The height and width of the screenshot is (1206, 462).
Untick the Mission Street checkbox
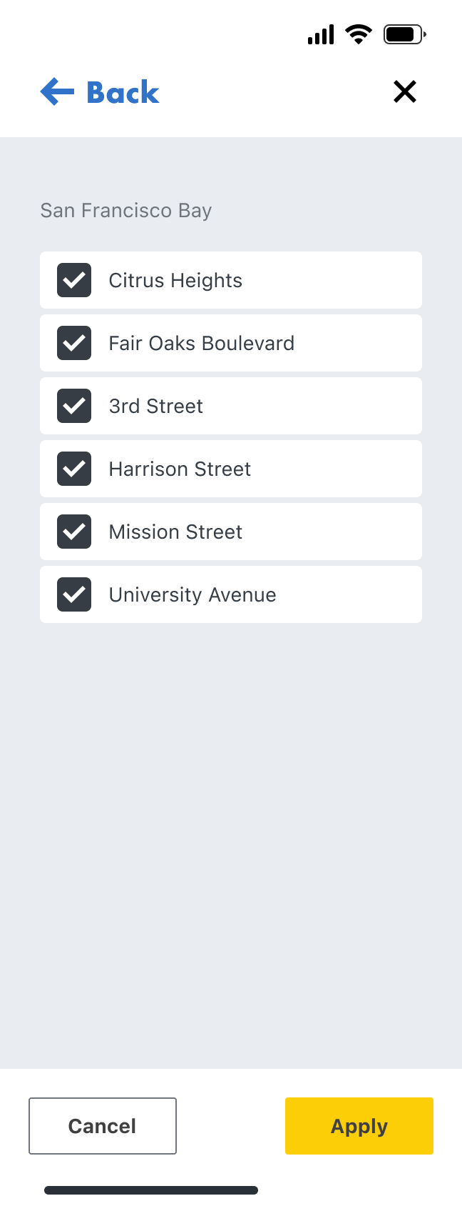pos(74,532)
